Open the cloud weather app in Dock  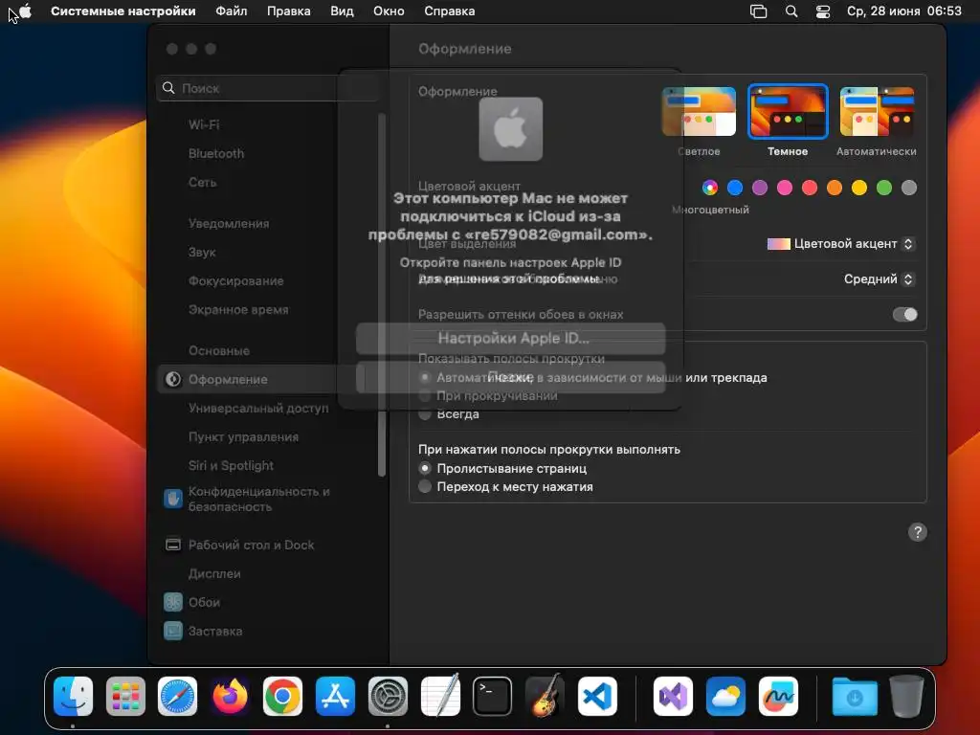[x=725, y=696]
